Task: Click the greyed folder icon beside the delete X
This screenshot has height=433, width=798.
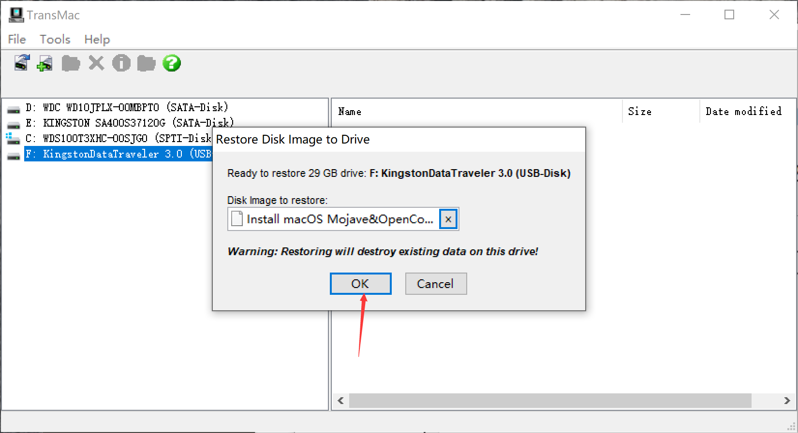Action: click(71, 63)
